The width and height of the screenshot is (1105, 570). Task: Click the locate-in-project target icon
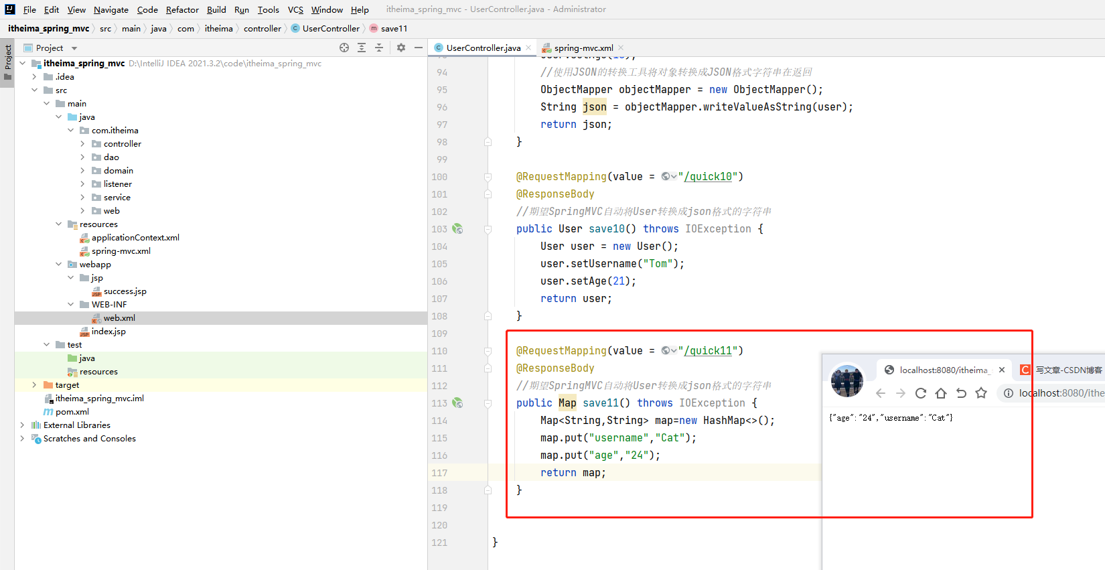pos(344,48)
